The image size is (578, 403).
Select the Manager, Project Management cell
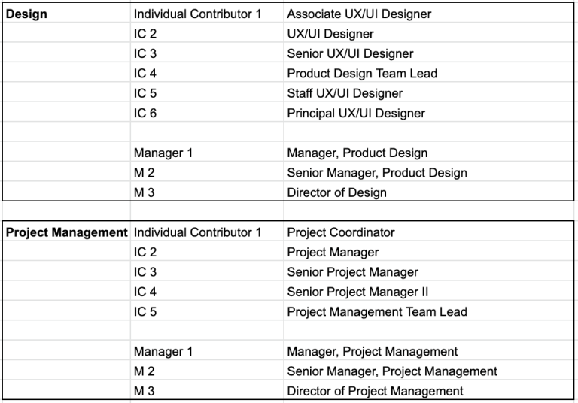tap(428, 351)
